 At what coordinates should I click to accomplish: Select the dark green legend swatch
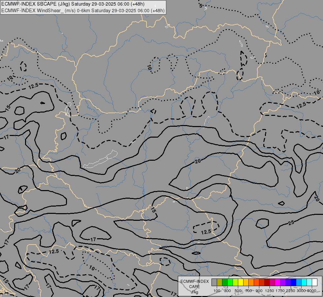(225, 282)
